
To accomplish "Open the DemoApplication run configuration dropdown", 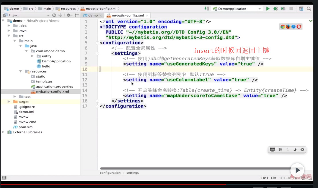I will (236, 9).
